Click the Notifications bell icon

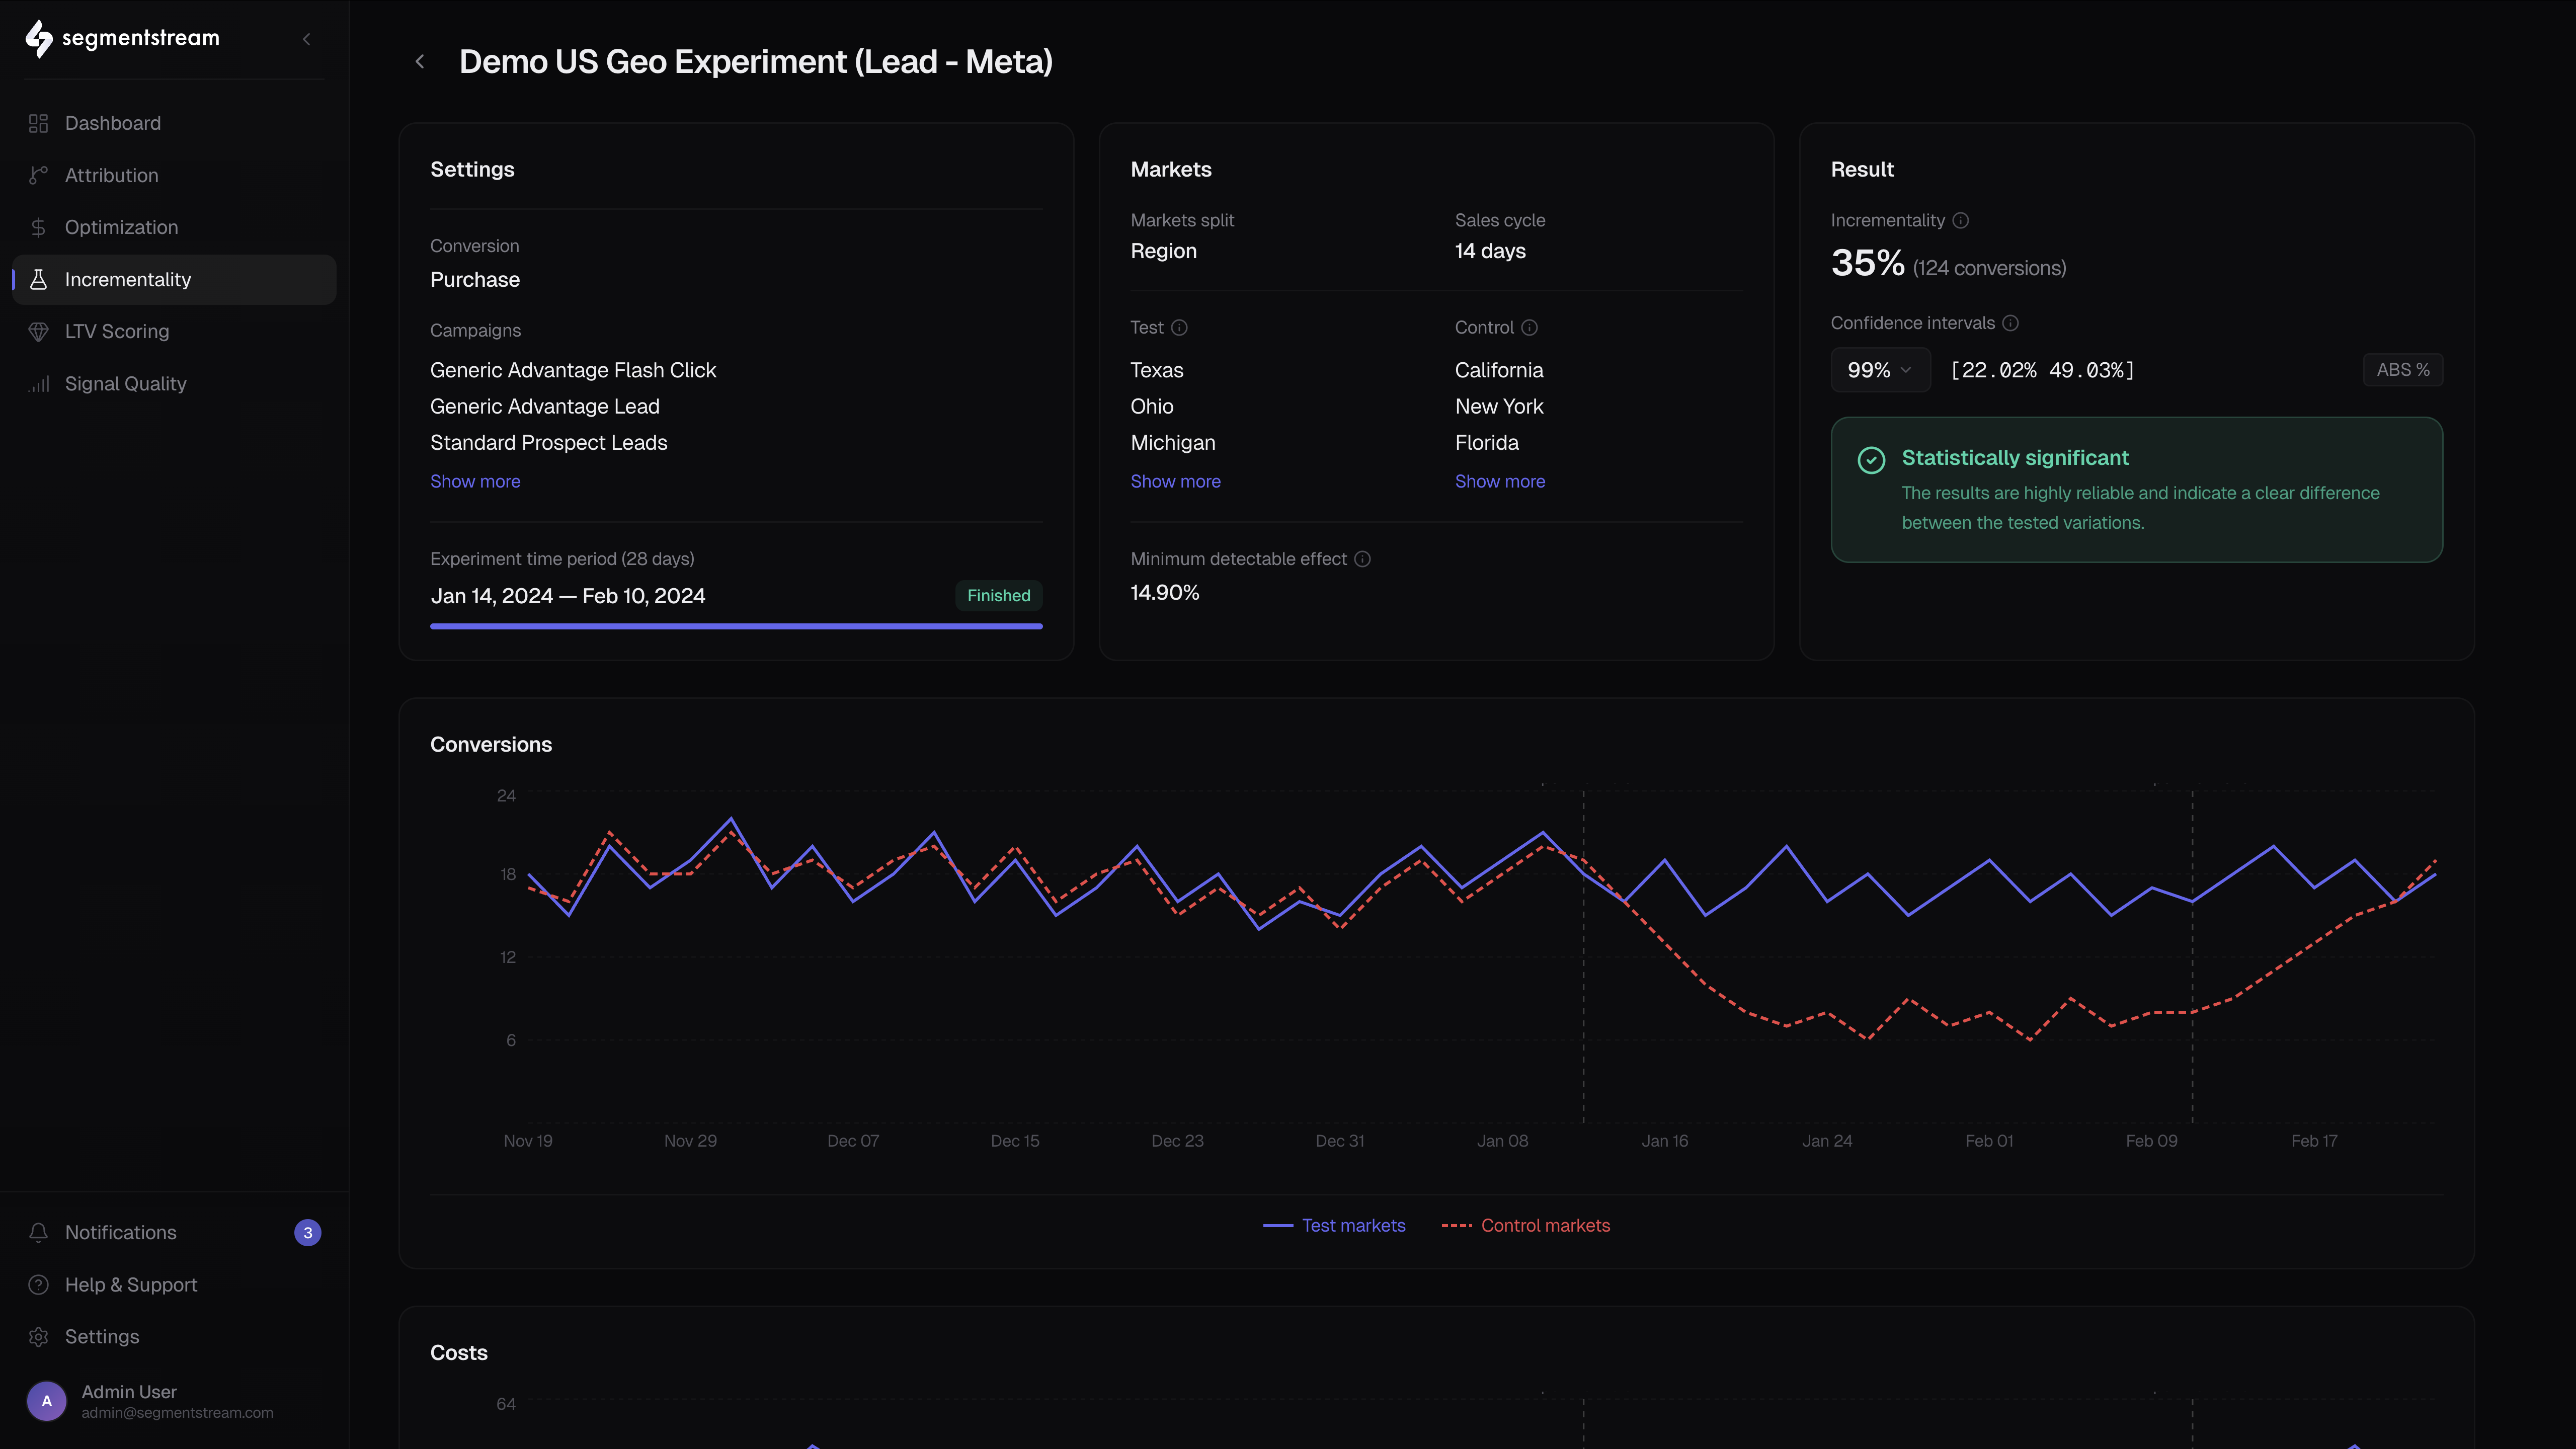(39, 1232)
